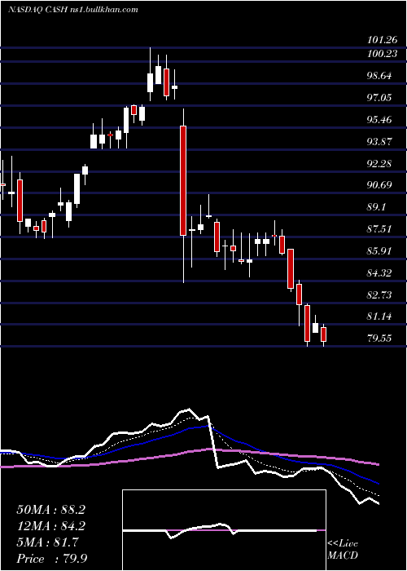
Task: Click the 81.14 price axis label
Action: pyautogui.click(x=378, y=316)
